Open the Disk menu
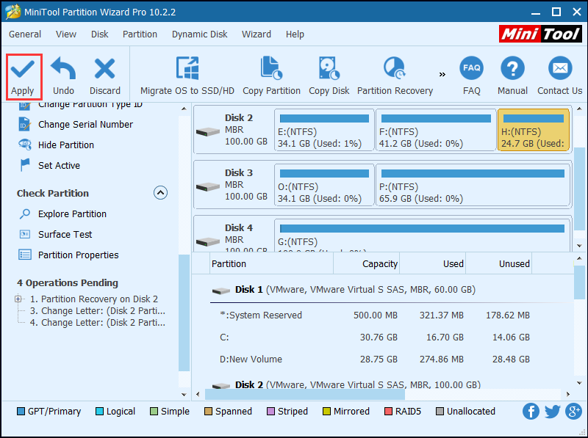The height and width of the screenshot is (438, 588). click(x=99, y=34)
